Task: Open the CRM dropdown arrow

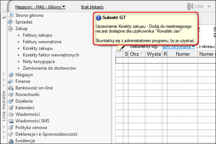Action: (x=209, y=7)
